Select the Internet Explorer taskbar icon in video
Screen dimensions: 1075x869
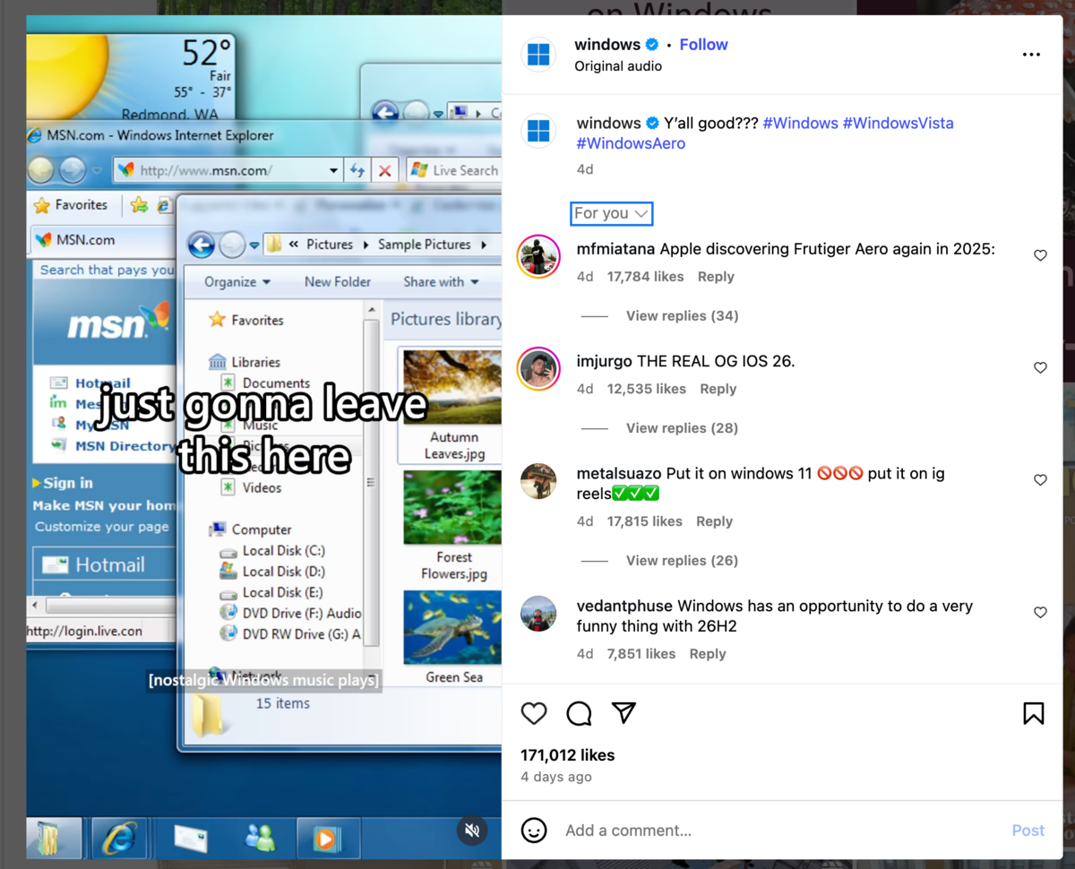tap(119, 839)
